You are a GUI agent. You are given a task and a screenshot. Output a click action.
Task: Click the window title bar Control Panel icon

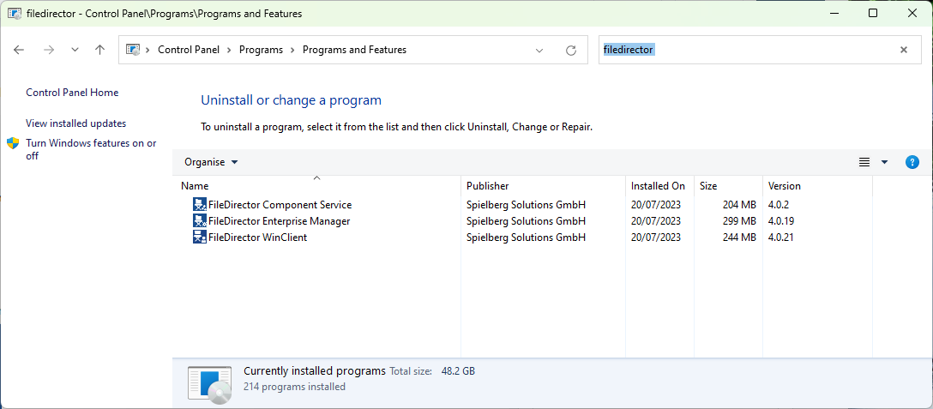[15, 13]
